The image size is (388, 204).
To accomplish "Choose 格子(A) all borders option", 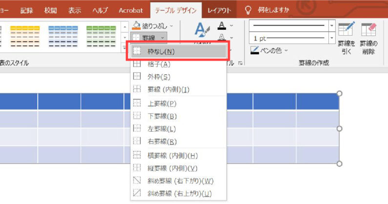I will click(x=179, y=64).
